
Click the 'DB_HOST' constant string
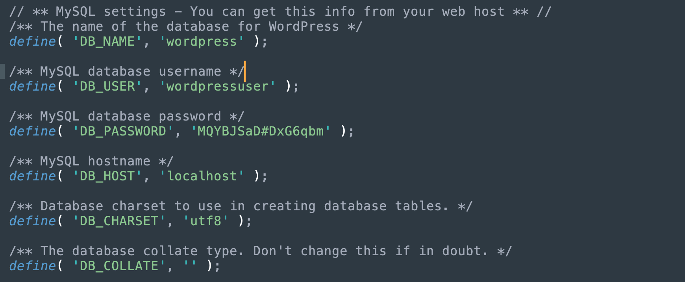click(x=107, y=176)
